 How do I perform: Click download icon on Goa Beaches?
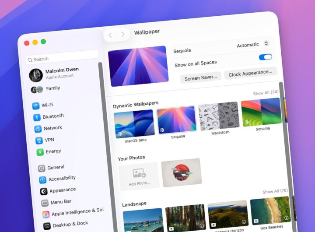pyautogui.click(x=286, y=218)
